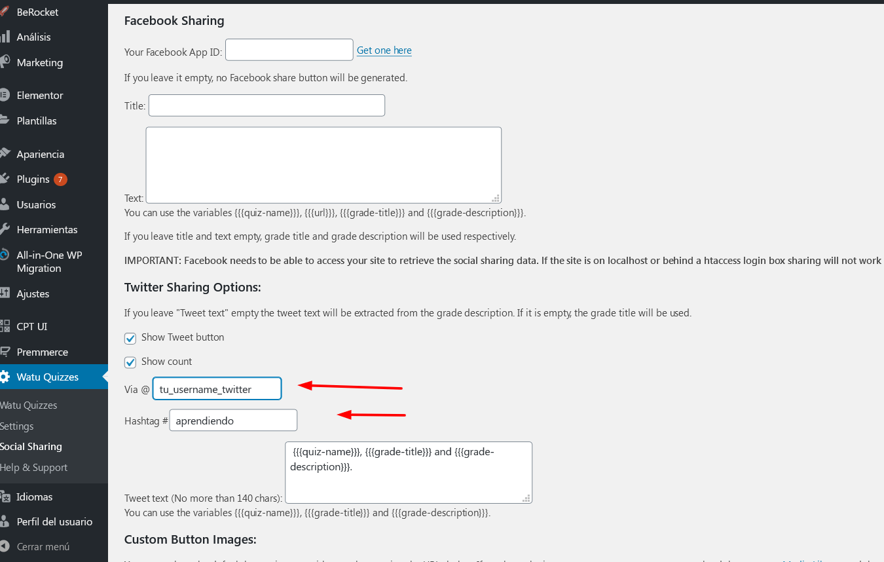Click the Herramientas wrench icon
This screenshot has width=884, height=562.
pyautogui.click(x=5, y=229)
